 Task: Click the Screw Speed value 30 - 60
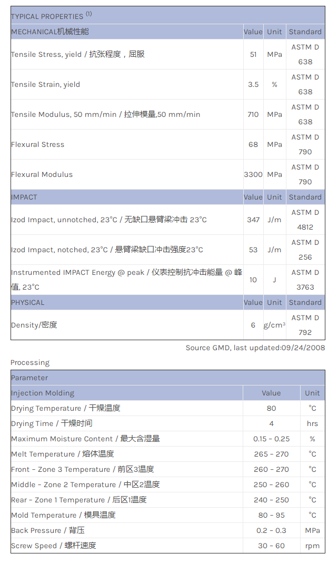click(271, 546)
